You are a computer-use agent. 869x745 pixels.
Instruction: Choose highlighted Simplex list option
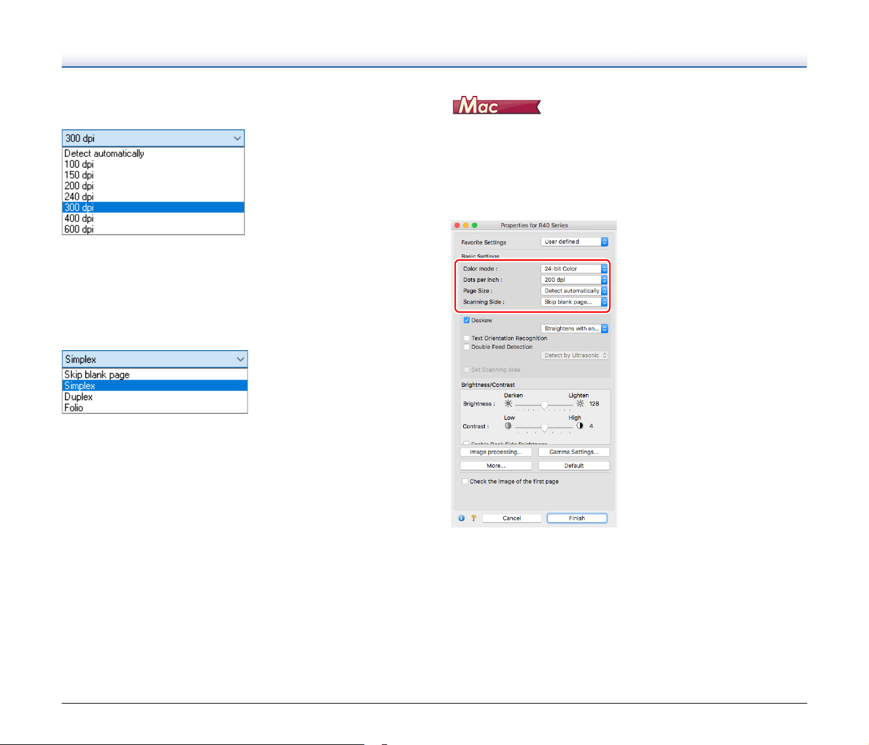point(155,386)
